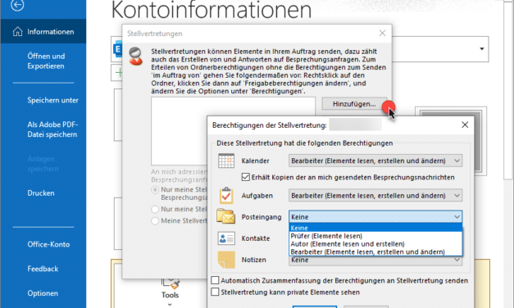Click the Tools icon
This screenshot has width=514, height=308.
click(170, 283)
